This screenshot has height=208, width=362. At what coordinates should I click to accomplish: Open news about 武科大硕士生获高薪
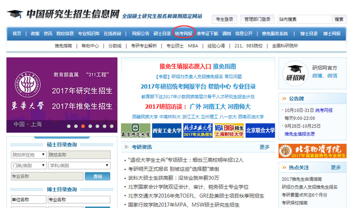(174, 178)
